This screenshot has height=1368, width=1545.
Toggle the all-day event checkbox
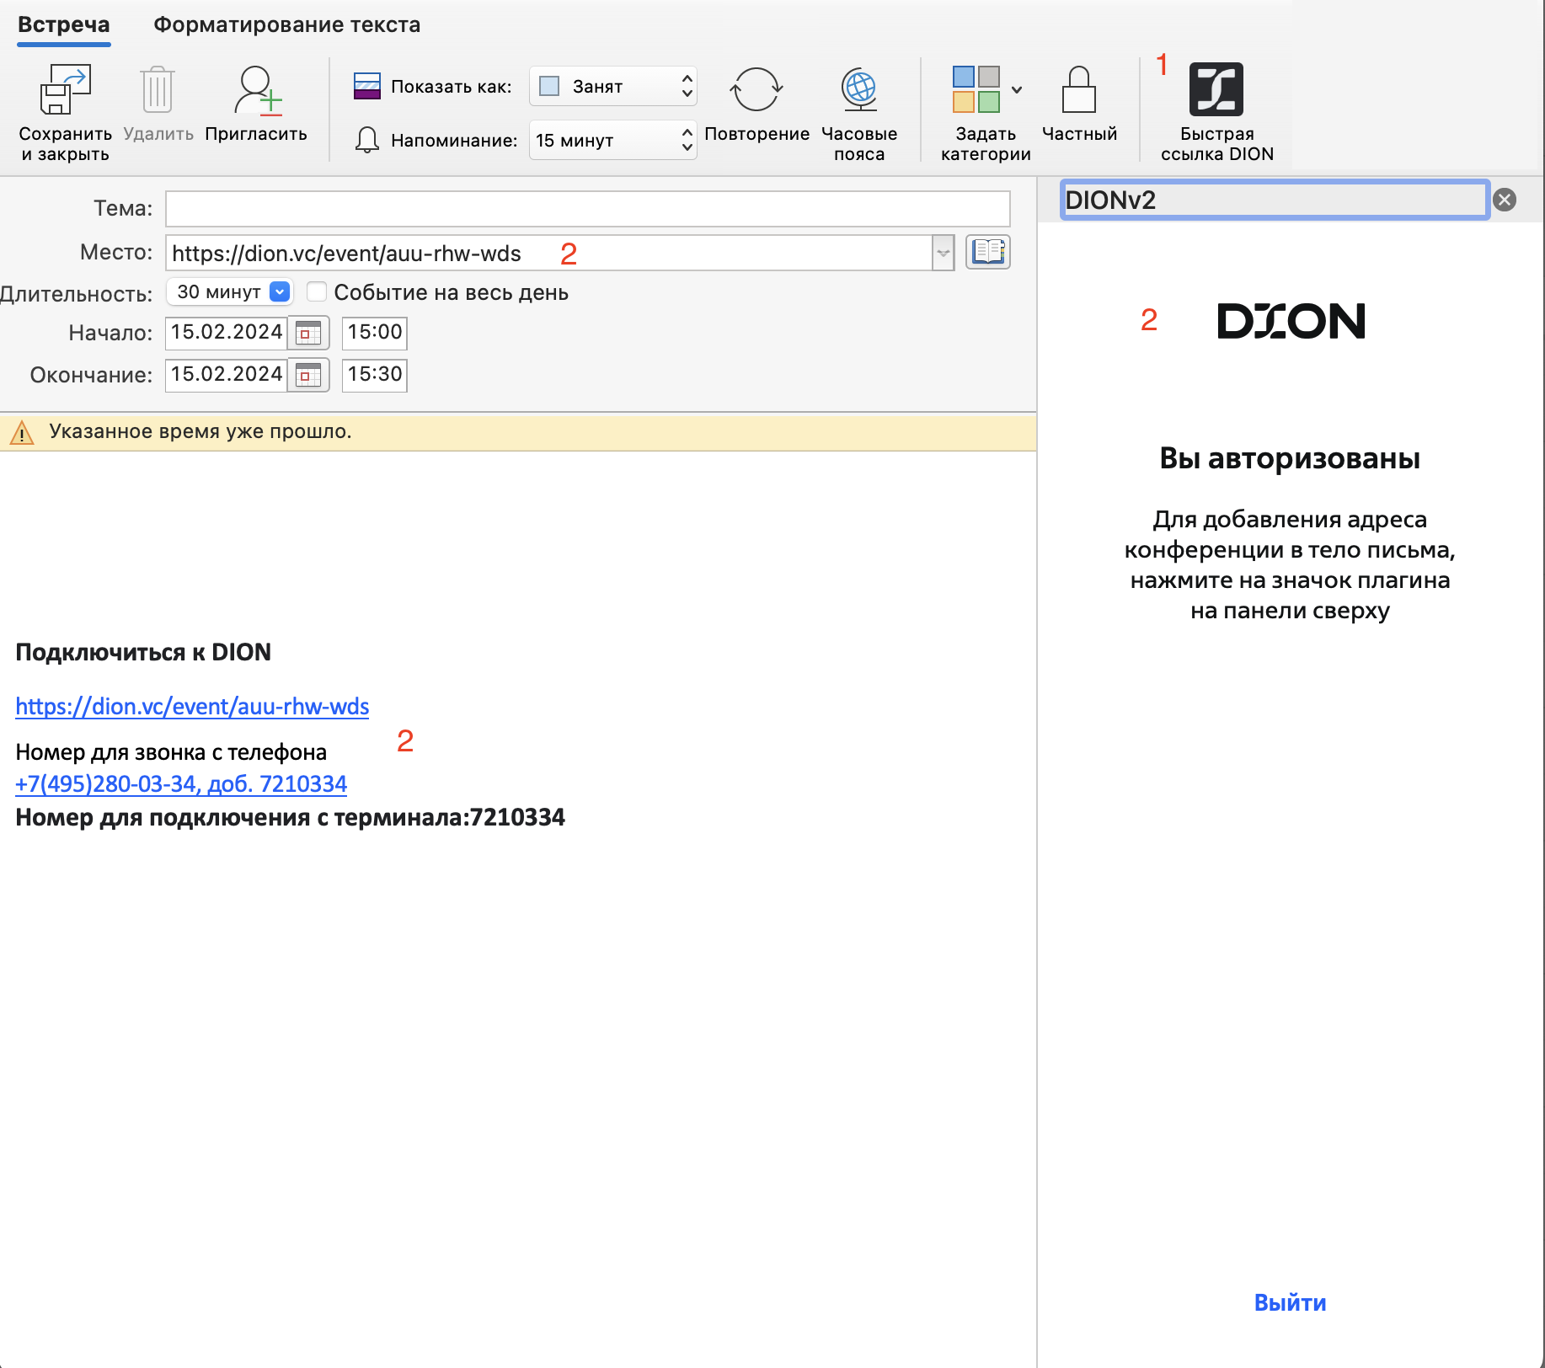(x=317, y=291)
